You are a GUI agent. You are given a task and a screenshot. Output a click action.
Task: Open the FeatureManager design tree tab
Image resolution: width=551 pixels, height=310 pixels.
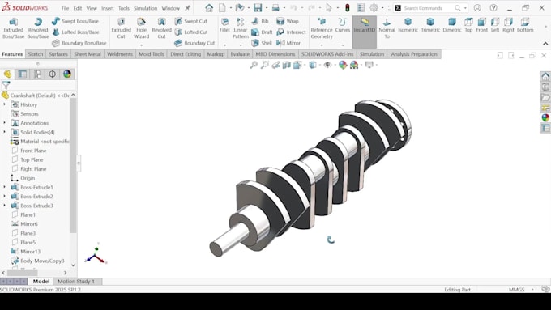[x=7, y=74]
